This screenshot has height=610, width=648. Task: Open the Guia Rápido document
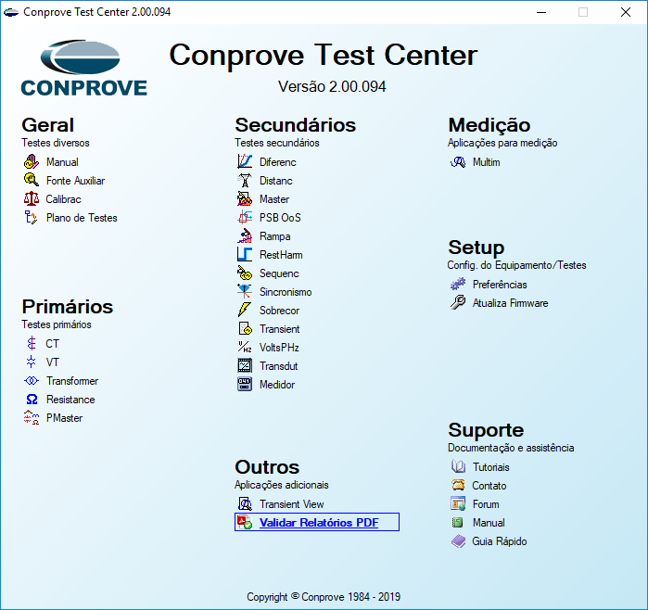pos(500,541)
